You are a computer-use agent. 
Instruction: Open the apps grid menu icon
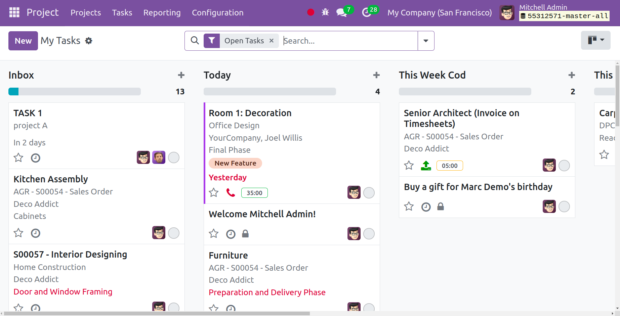14,12
